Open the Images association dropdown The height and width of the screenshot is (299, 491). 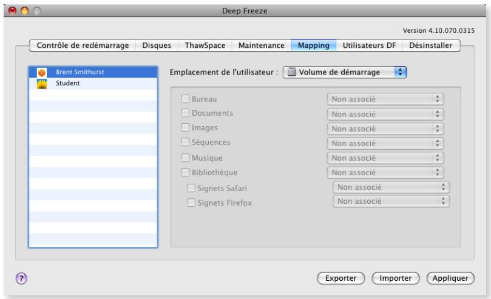tap(385, 129)
